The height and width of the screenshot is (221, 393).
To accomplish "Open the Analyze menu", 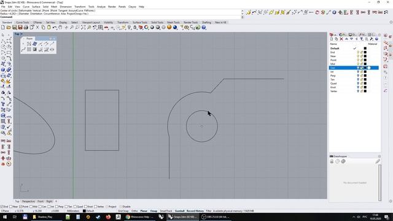I will pyautogui.click(x=101, y=7).
